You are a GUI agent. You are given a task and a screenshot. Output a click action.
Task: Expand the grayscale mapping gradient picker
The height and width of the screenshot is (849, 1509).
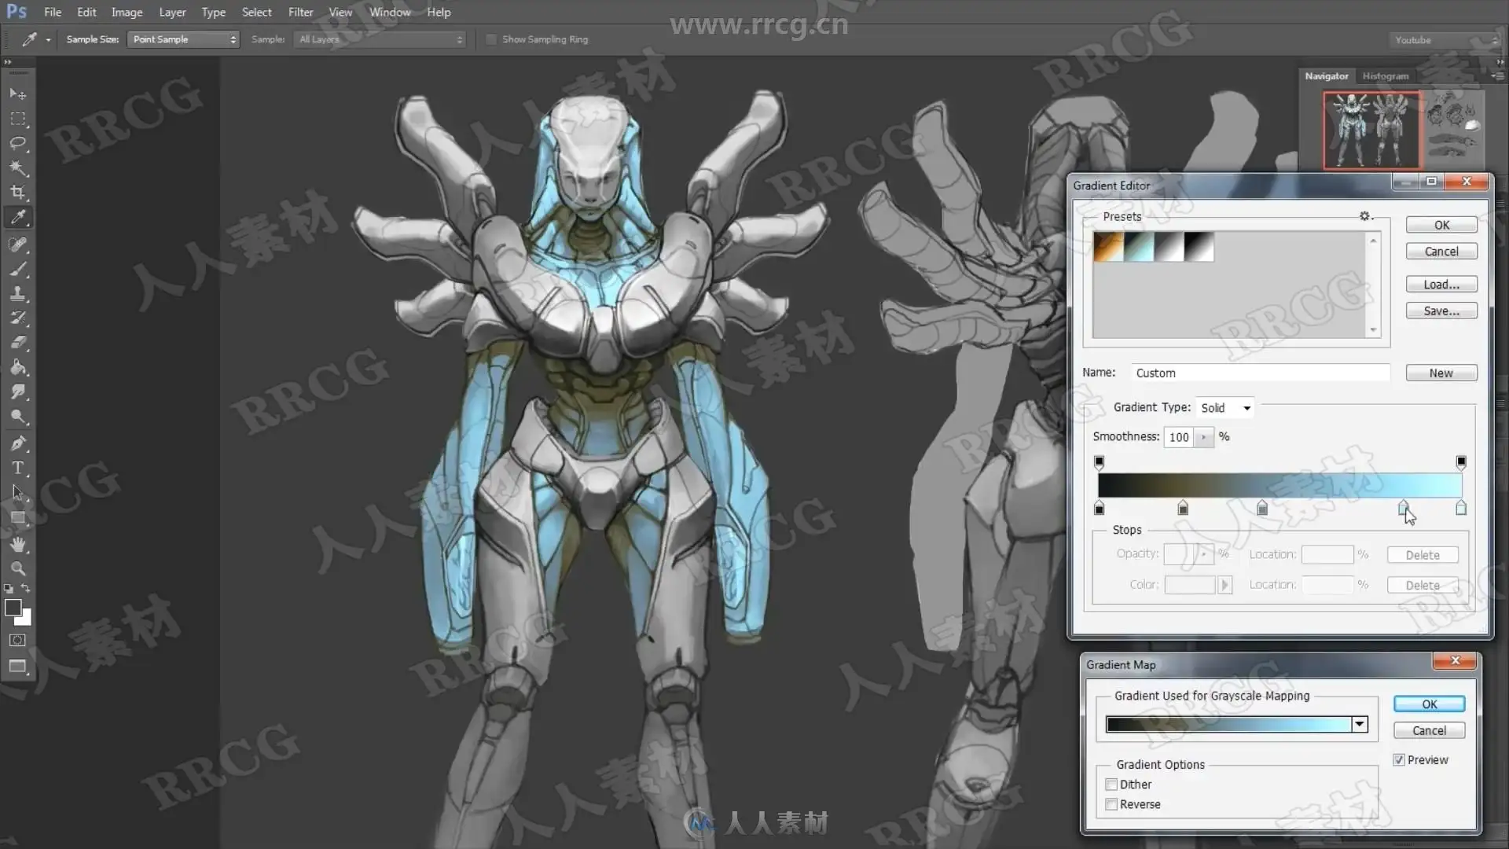tap(1359, 725)
